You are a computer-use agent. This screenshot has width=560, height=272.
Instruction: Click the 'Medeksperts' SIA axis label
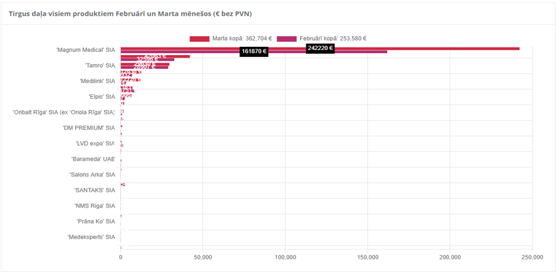click(x=91, y=237)
